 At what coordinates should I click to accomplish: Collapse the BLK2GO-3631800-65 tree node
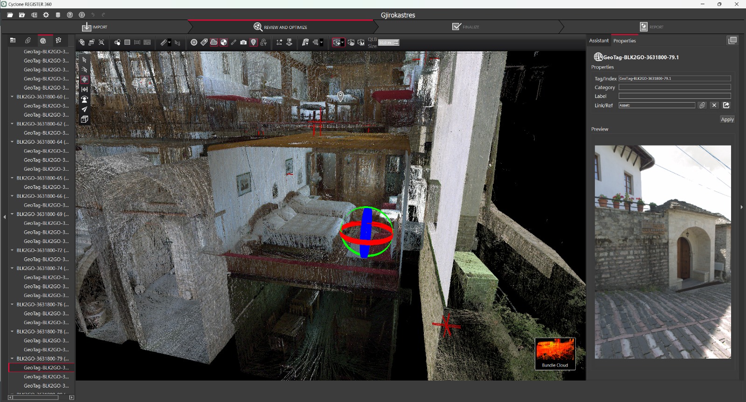[x=12, y=178]
